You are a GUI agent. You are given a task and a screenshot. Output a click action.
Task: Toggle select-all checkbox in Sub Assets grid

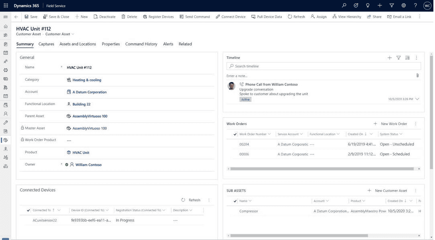click(235, 201)
